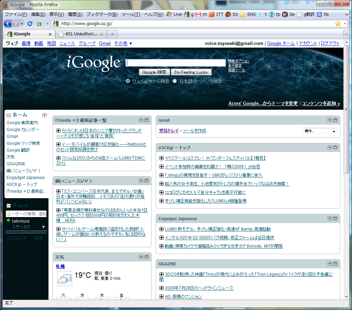This screenshot has height=310, width=352.
Task: Open the Gmail gadget options dropdown
Action: 330,120
